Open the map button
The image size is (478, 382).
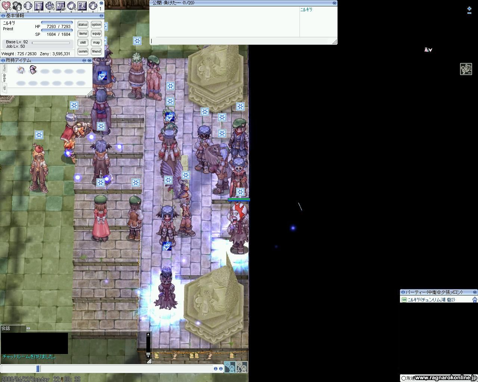coord(96,43)
